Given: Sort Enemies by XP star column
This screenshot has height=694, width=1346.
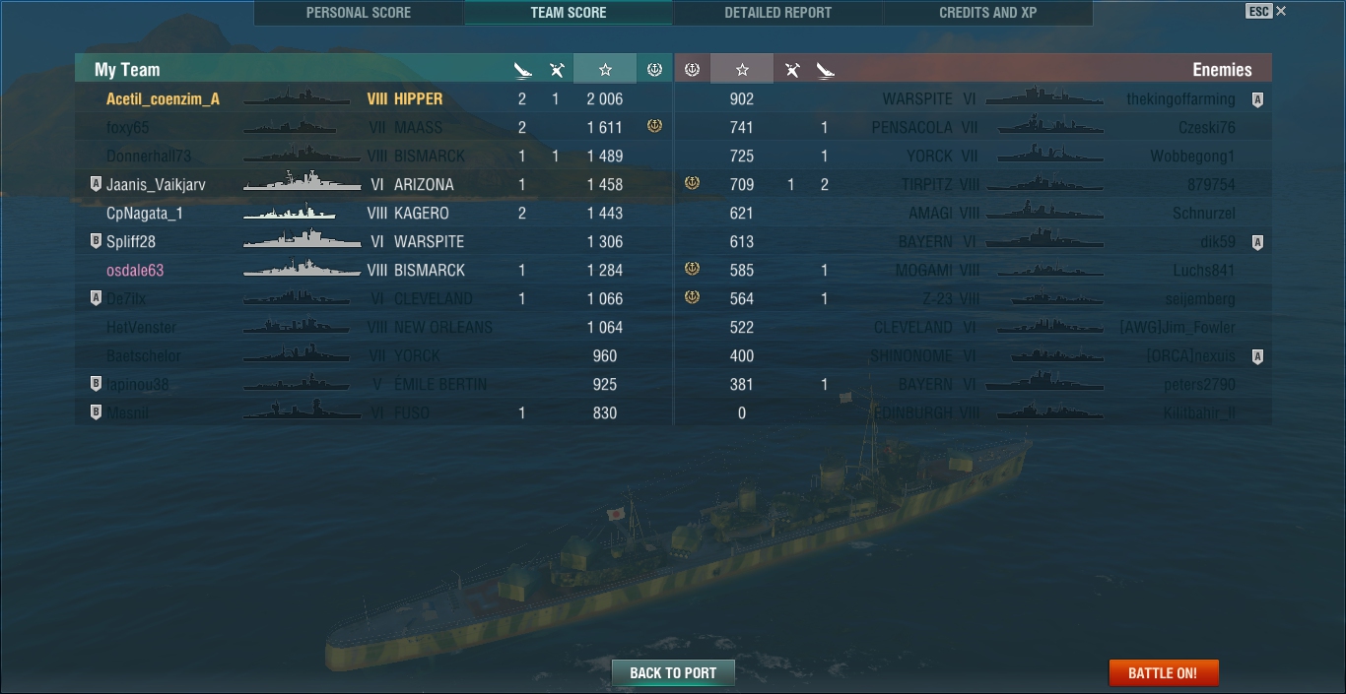Looking at the screenshot, I should (x=742, y=69).
